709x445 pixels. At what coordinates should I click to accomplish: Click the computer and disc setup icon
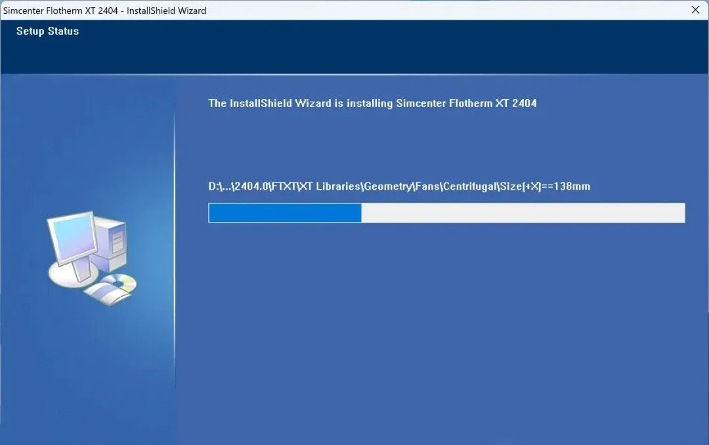pos(92,258)
